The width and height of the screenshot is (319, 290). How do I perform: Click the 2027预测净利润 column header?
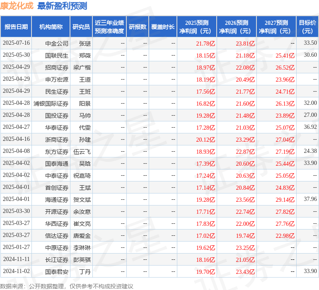[x=276, y=27]
